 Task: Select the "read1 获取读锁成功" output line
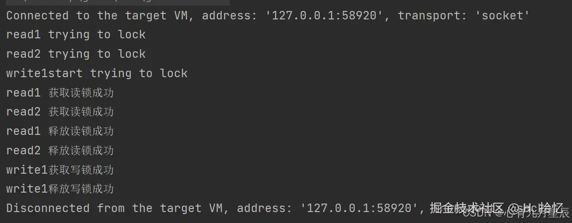(x=60, y=93)
